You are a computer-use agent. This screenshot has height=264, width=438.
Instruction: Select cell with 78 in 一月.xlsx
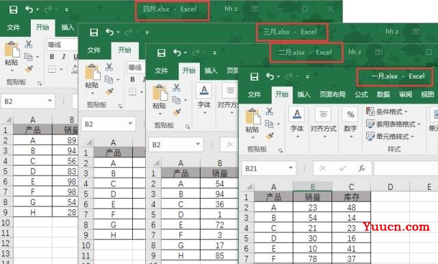coord(312,259)
